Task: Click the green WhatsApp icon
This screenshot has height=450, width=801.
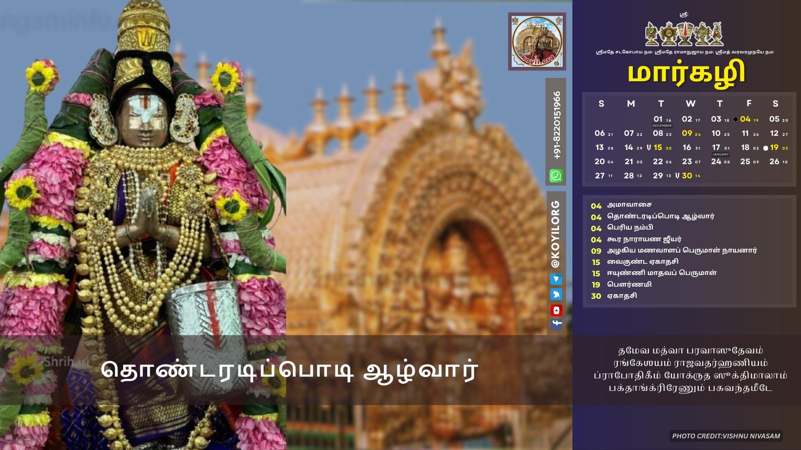Action: click(x=556, y=175)
